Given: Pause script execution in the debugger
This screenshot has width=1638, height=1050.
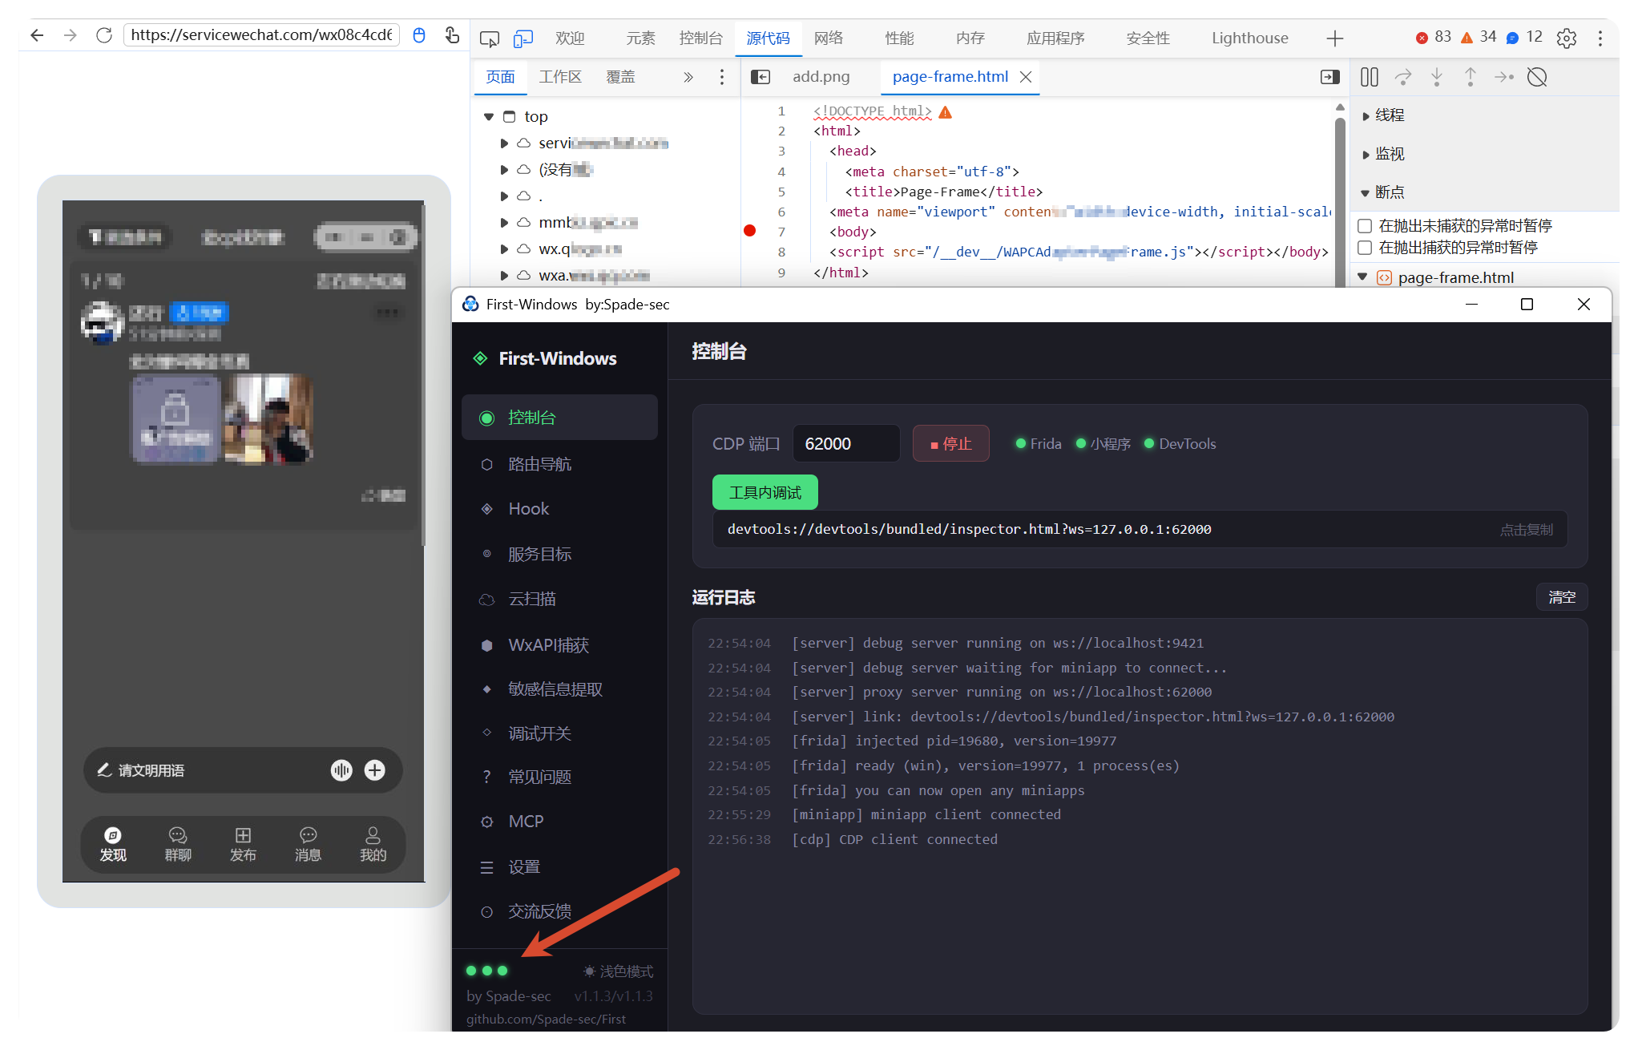Looking at the screenshot, I should coord(1370,77).
